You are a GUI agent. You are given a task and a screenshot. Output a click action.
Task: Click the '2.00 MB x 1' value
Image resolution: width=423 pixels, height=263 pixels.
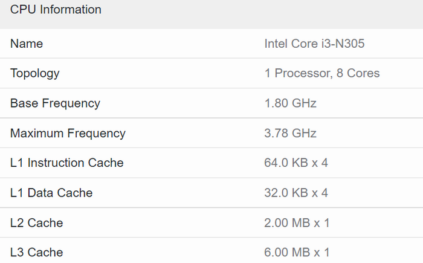[297, 222]
